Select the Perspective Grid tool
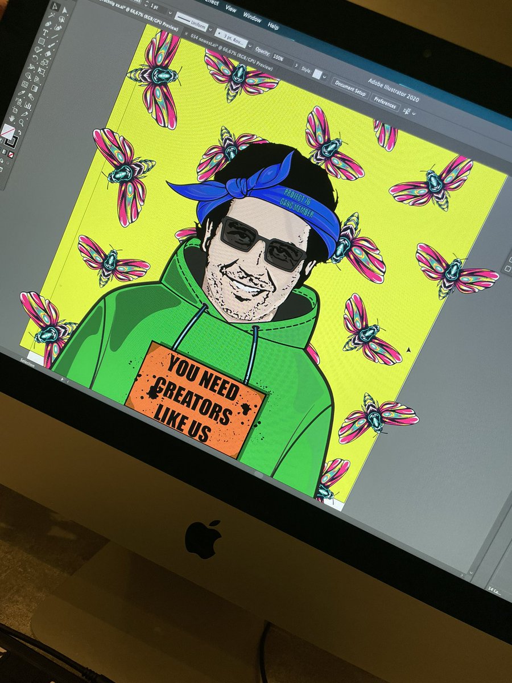 [38, 79]
